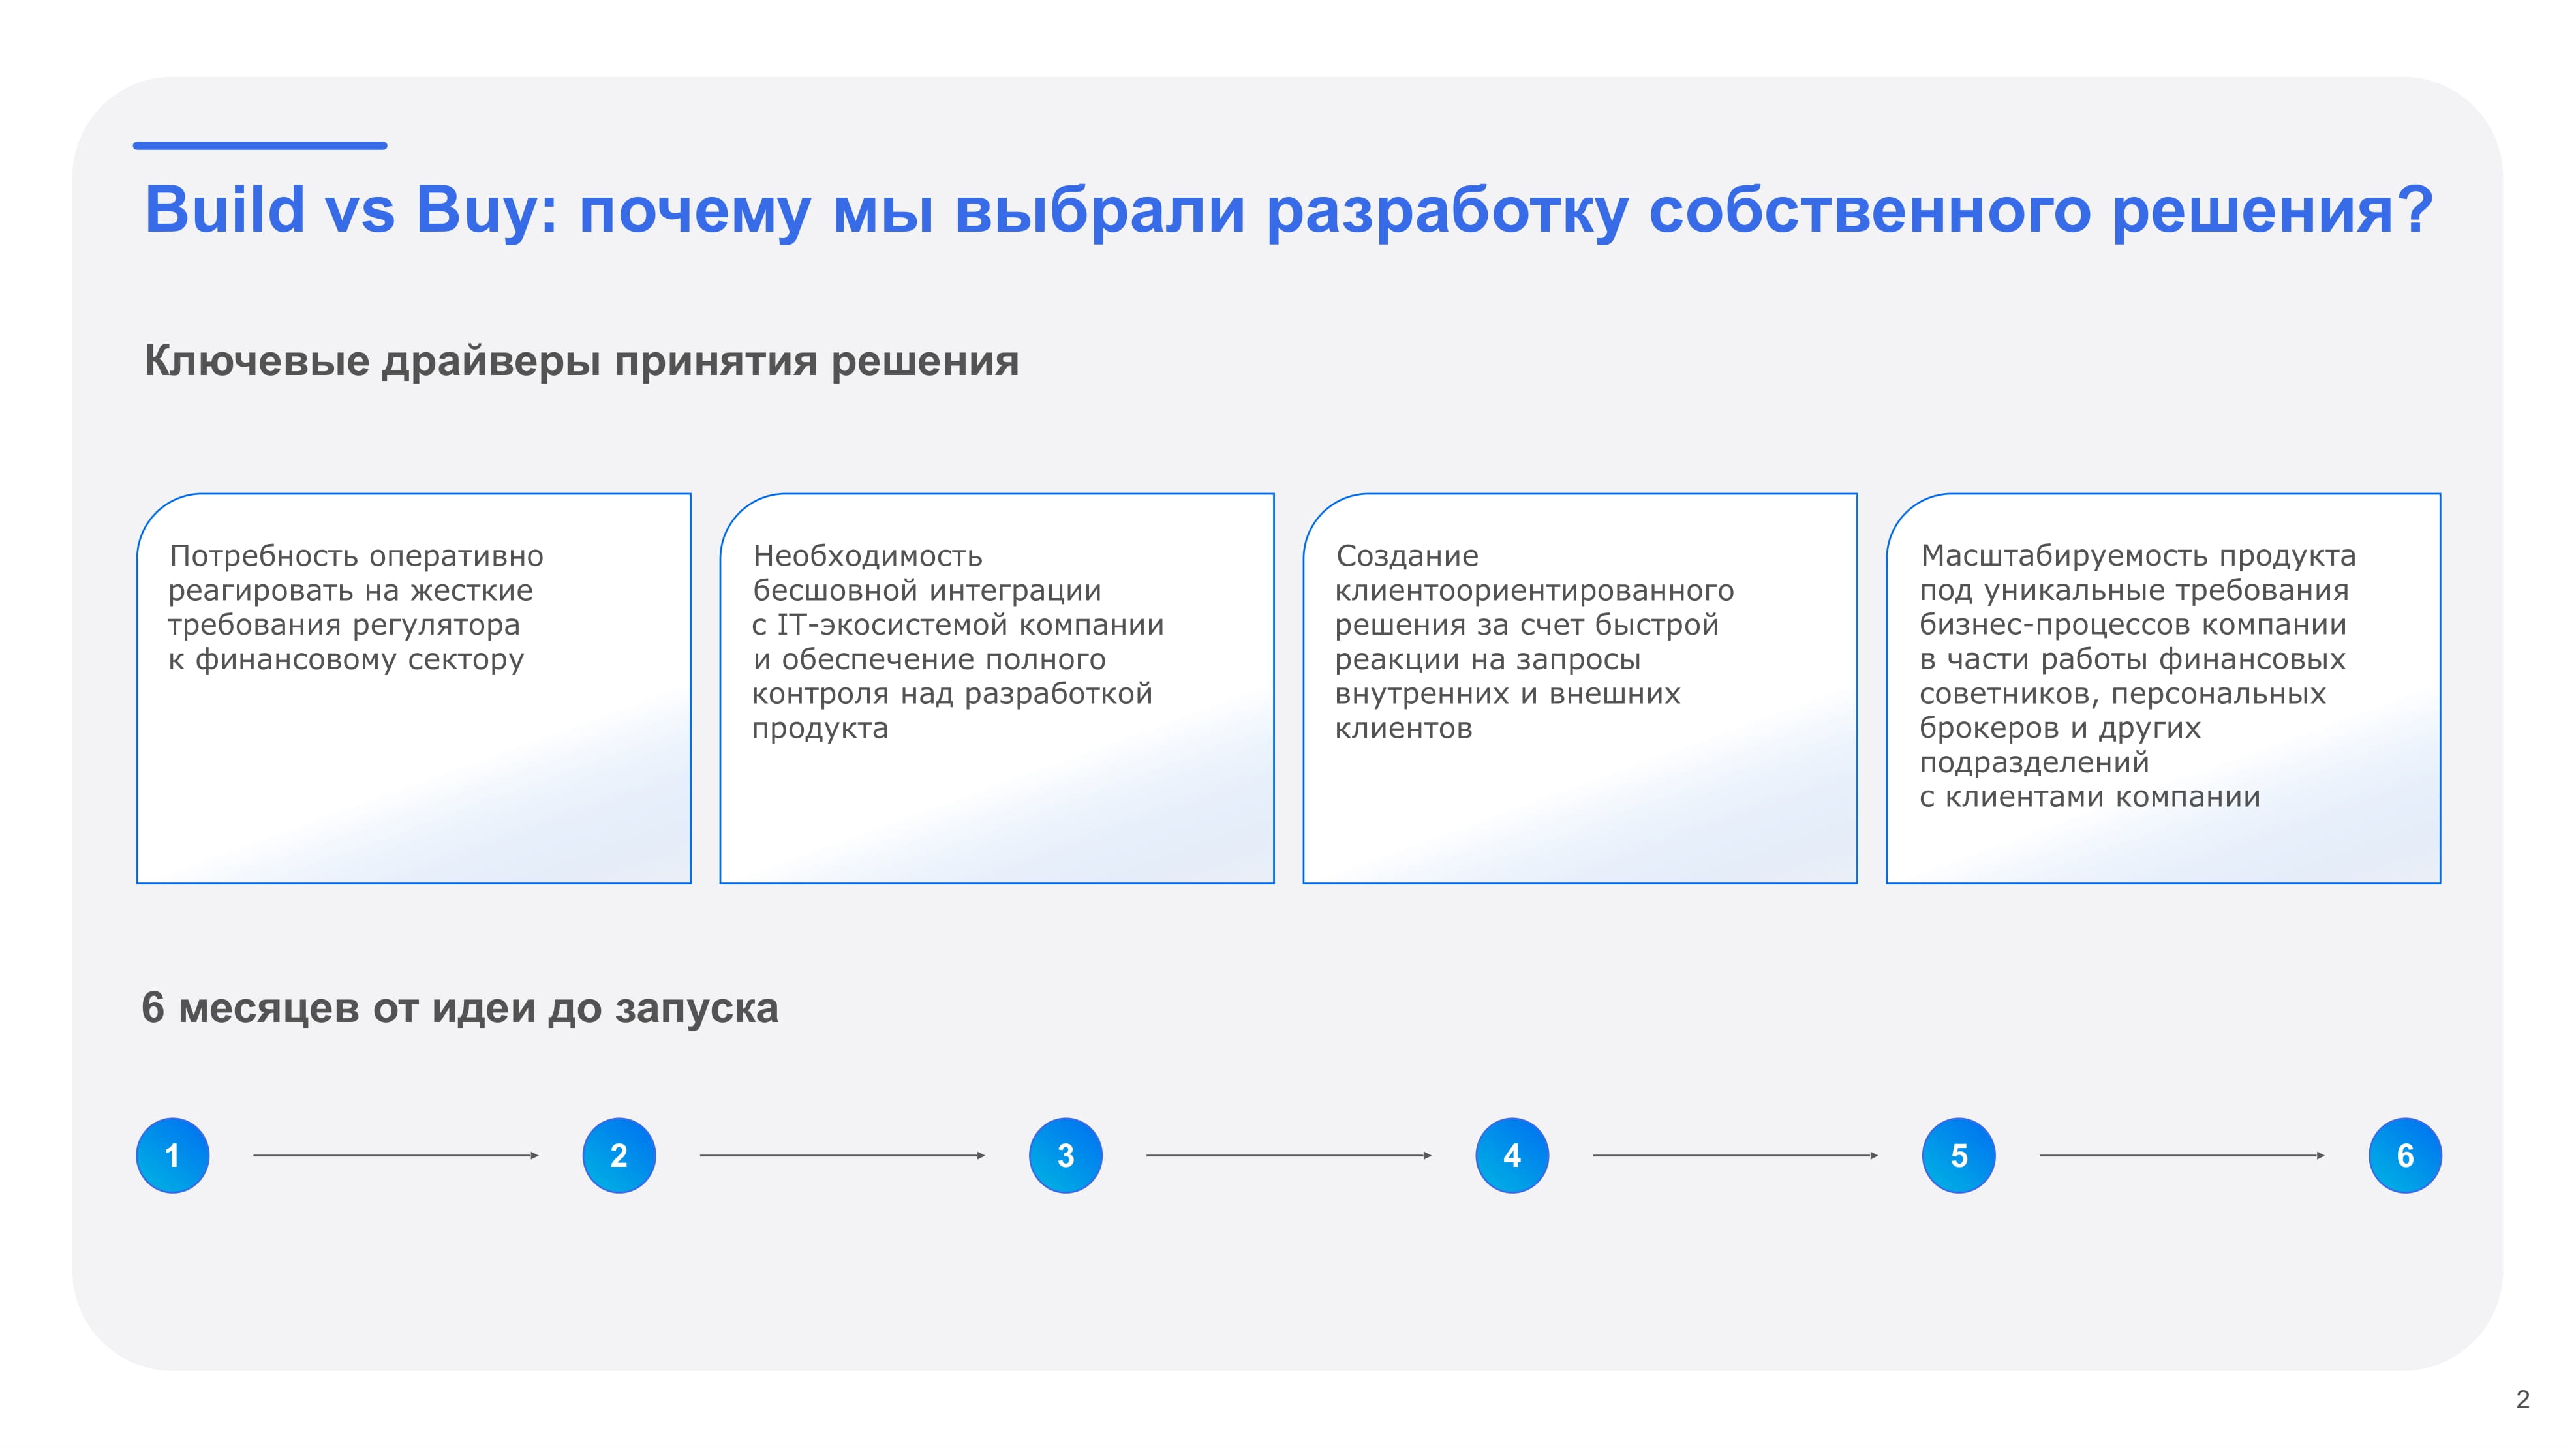Select timeline step circle 1

[172, 1155]
